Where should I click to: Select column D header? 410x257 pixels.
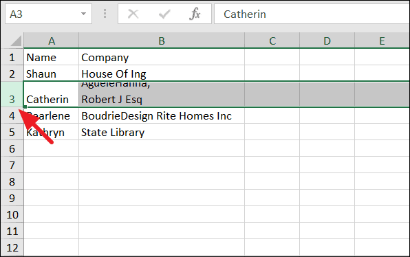point(327,41)
